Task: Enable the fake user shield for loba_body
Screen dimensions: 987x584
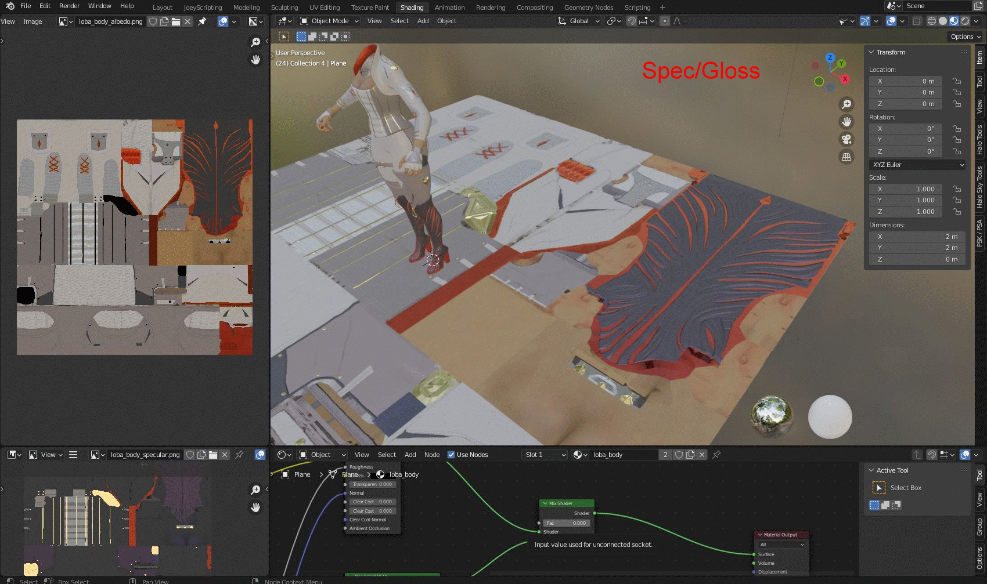Action: [x=678, y=455]
